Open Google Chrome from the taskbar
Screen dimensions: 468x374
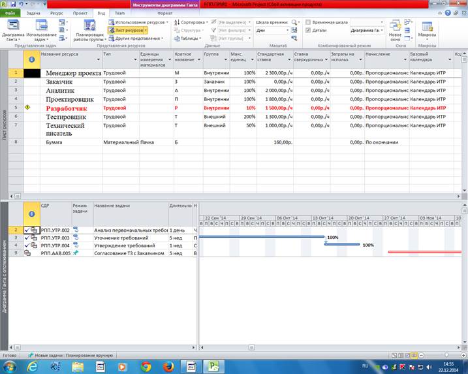point(146,367)
